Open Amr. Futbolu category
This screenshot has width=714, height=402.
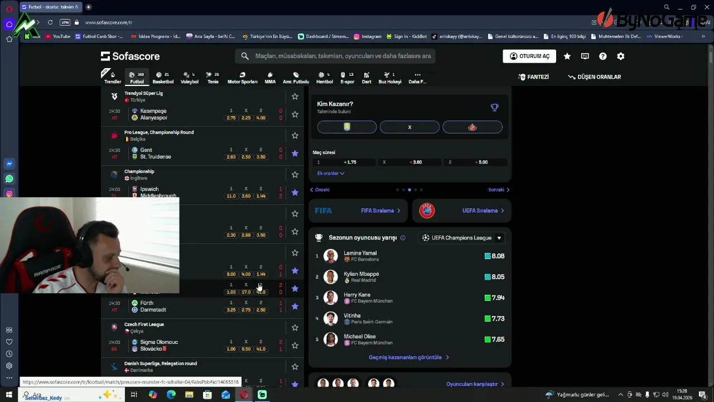click(x=296, y=78)
